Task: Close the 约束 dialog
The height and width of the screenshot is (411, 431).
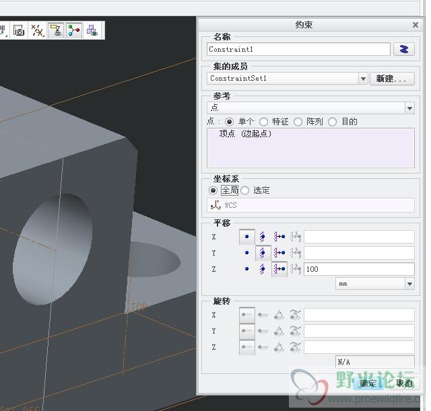Action: click(x=416, y=25)
